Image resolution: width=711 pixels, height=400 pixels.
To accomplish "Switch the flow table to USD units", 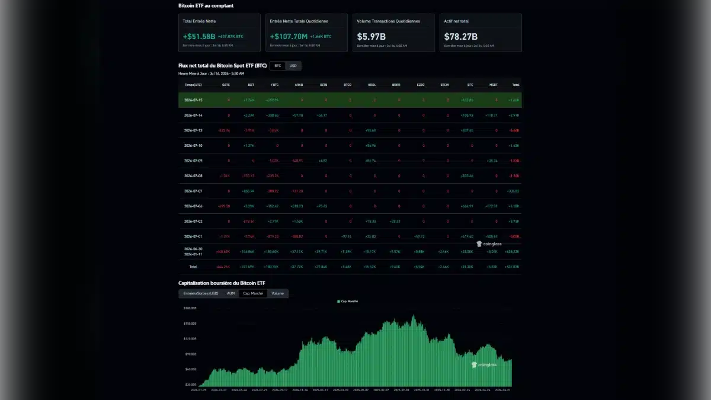I will 293,66.
